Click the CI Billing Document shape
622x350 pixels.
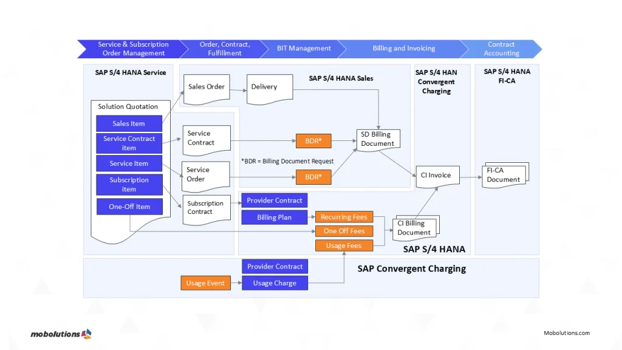[x=415, y=228]
